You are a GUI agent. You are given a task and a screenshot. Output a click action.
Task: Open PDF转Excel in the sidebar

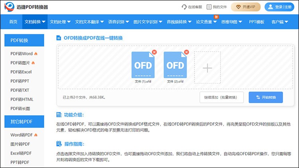21,72
